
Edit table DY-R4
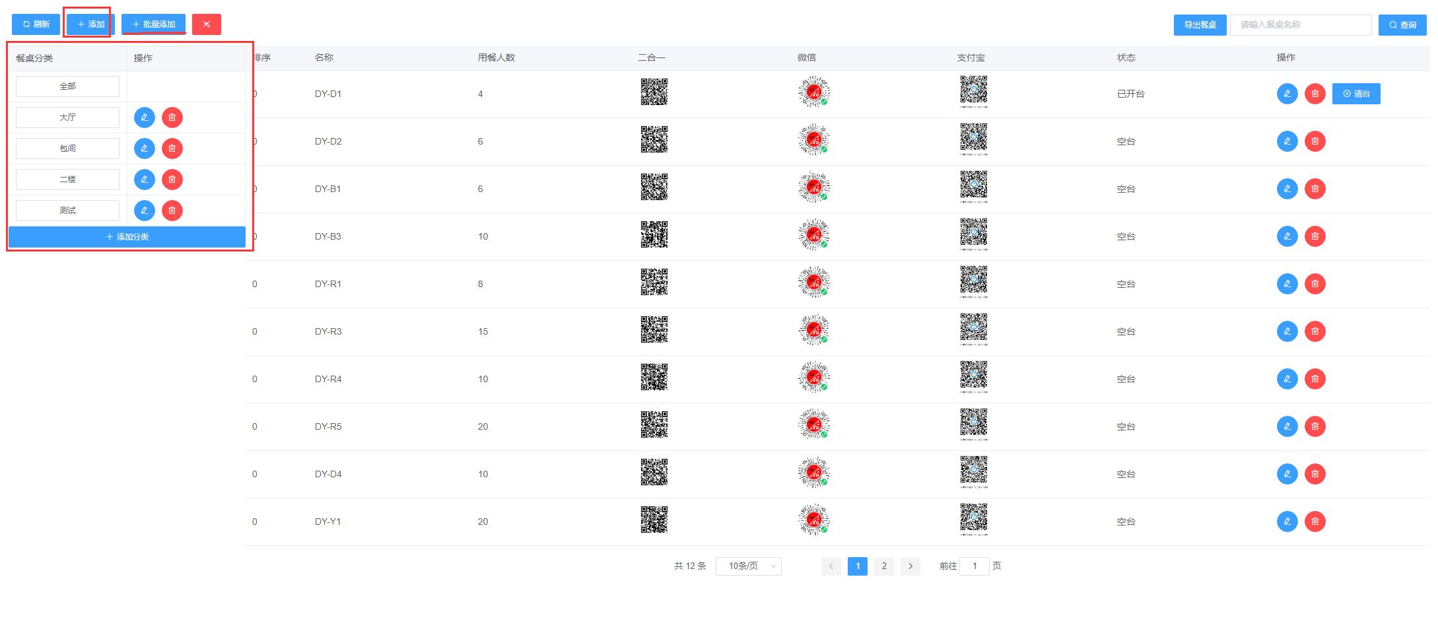(x=1287, y=379)
